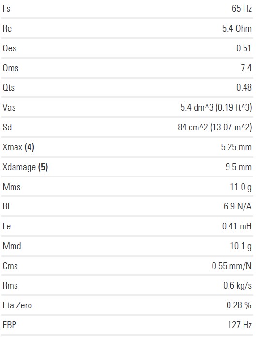Select the 65 Hz value
The width and height of the screenshot is (259, 337).
pyautogui.click(x=242, y=9)
